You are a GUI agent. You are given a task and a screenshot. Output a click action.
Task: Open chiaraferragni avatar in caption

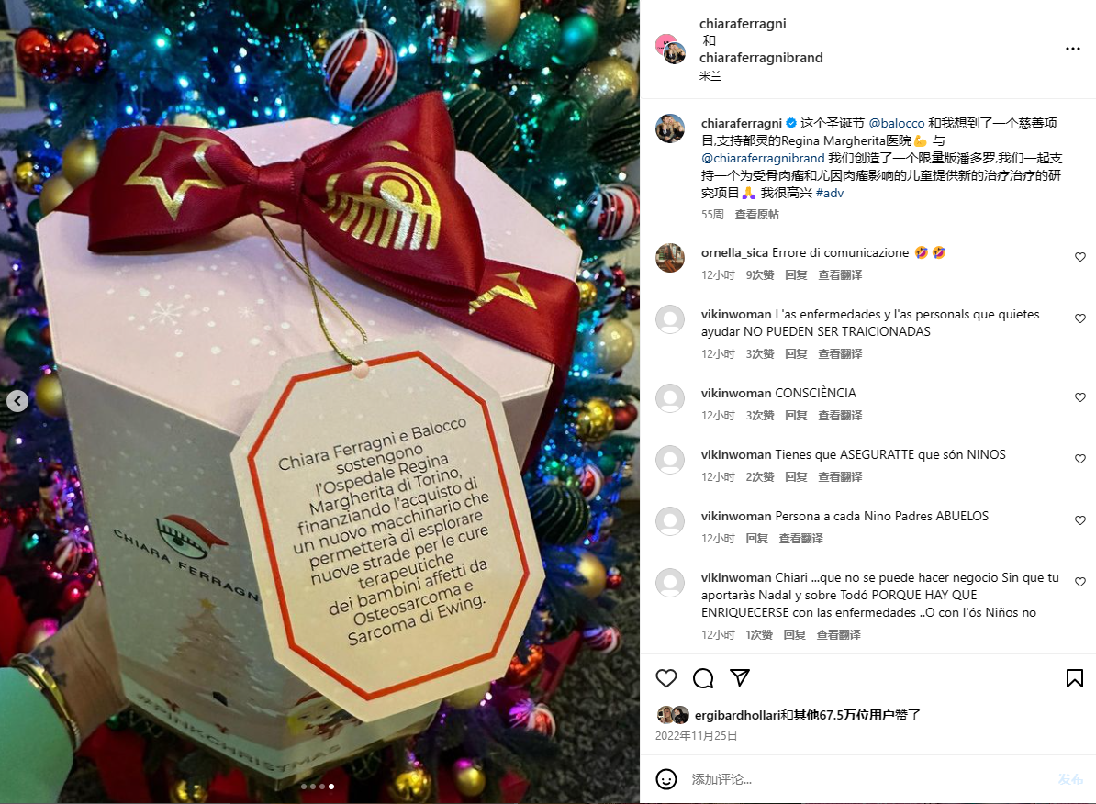pyautogui.click(x=669, y=128)
